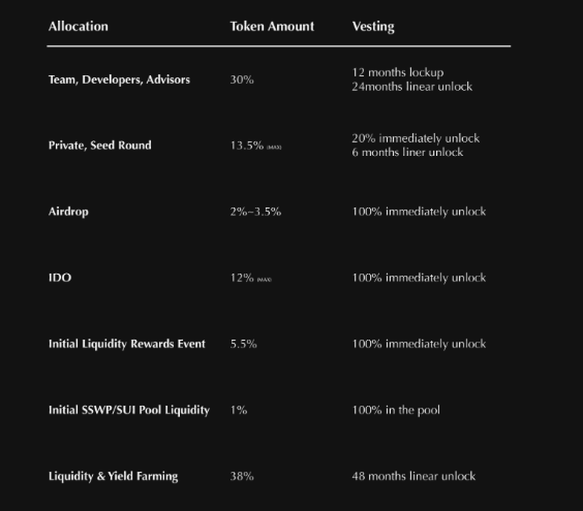Viewport: 583px width, 511px height.
Task: Select the Private, Seed Round row label
Action: point(100,145)
